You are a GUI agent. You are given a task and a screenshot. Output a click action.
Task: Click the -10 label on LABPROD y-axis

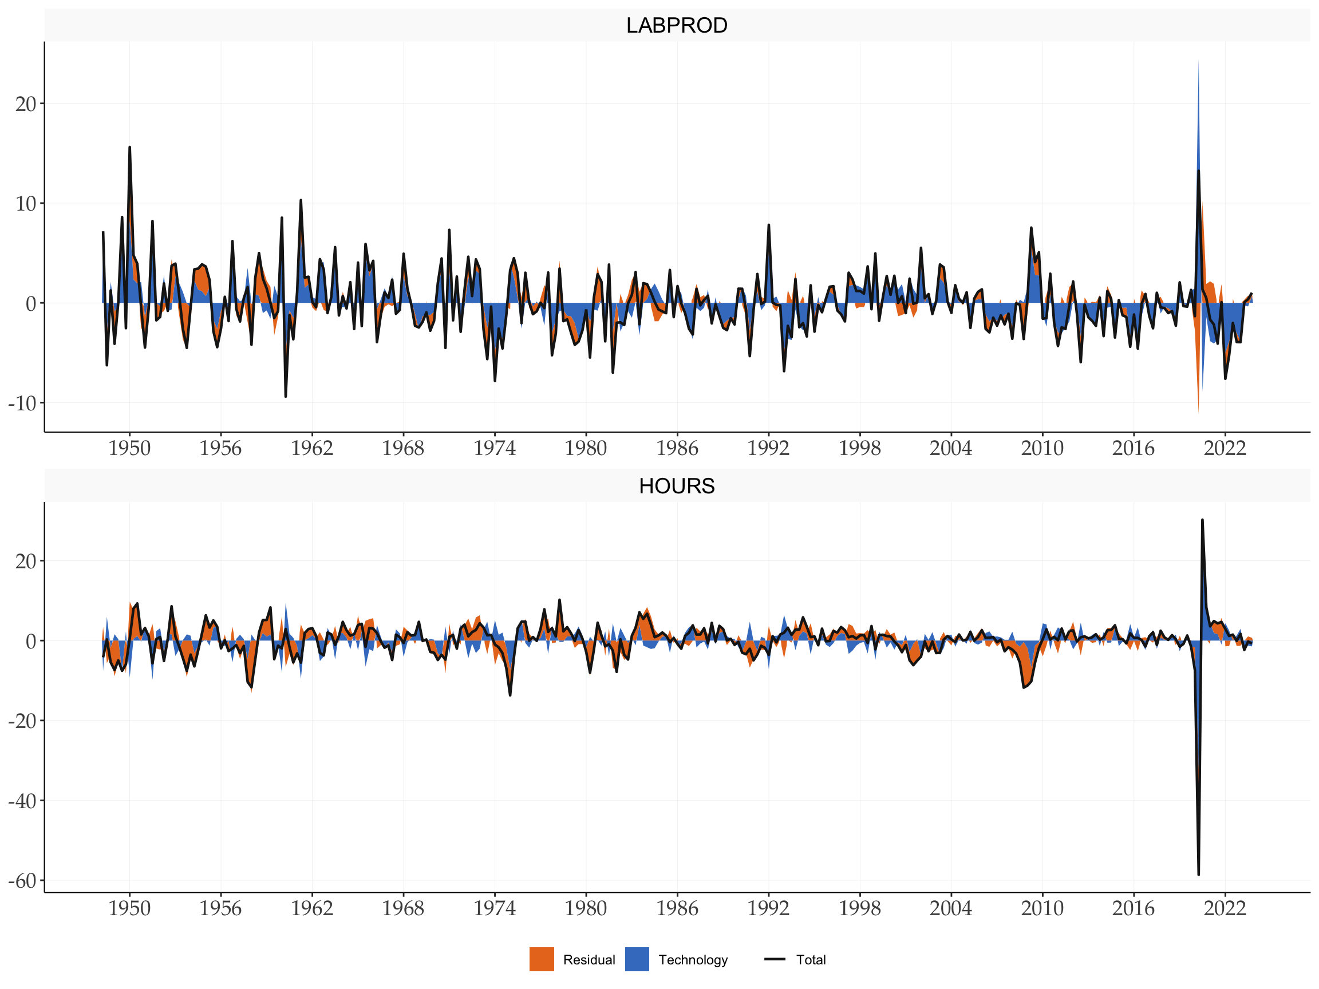[x=23, y=403]
